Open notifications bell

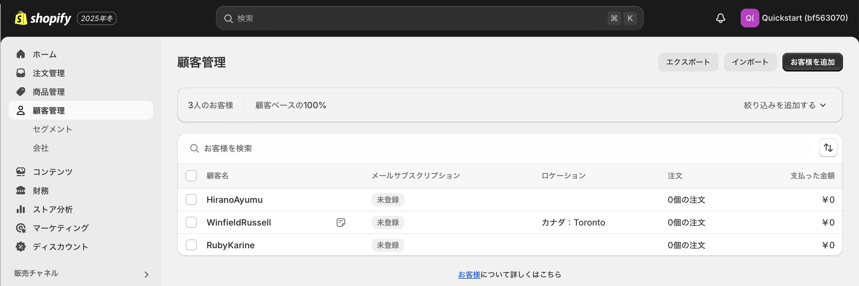[720, 18]
